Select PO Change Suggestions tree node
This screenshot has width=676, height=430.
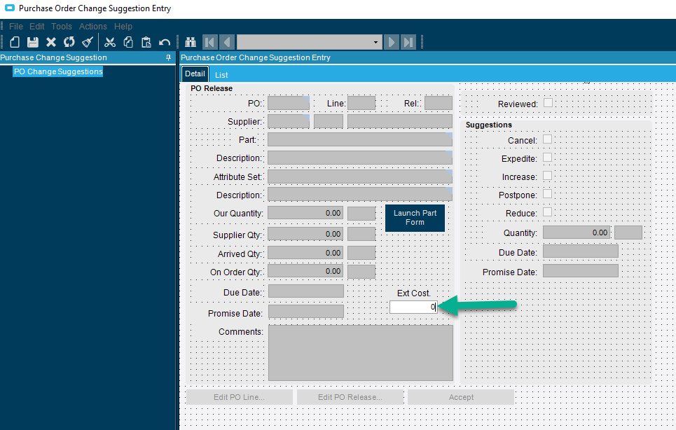point(58,71)
